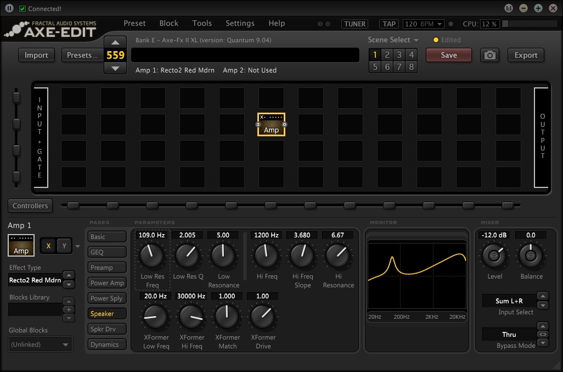Click the last column slider handle below grid
Screen dimensions: 563x372
tap(508, 206)
